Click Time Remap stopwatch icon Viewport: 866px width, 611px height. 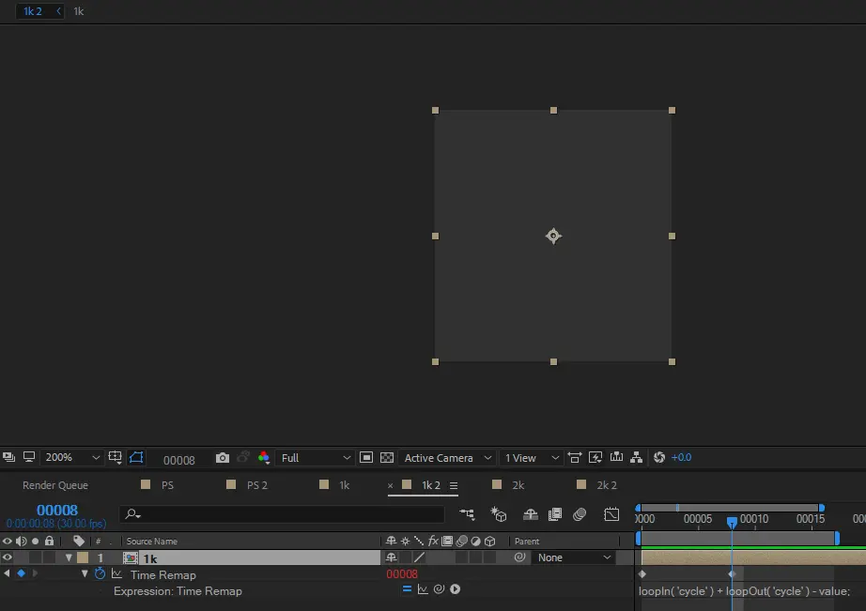[x=100, y=573]
